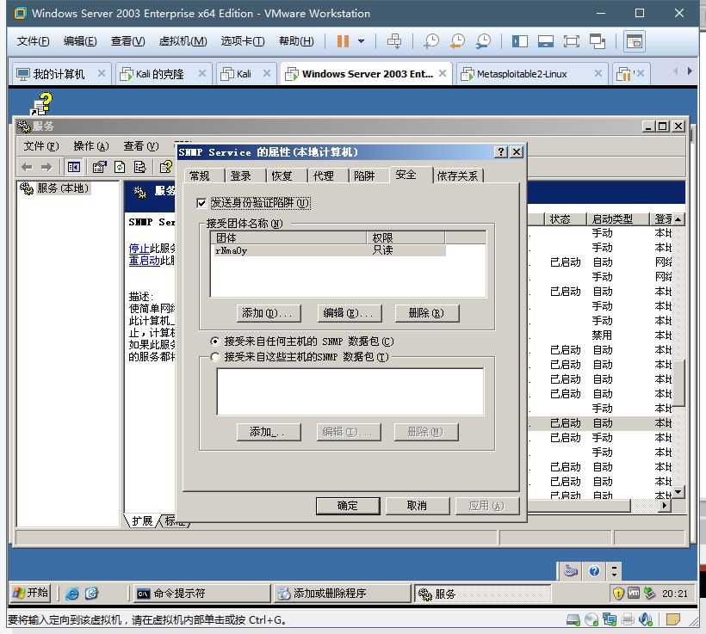Image resolution: width=706 pixels, height=634 pixels.
Task: Toggle 发送身份验证陷阱 checkbox
Action: (201, 203)
